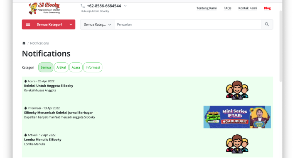Open the red Semua Kategori menu button
This screenshot has width=295, height=158.
click(49, 25)
